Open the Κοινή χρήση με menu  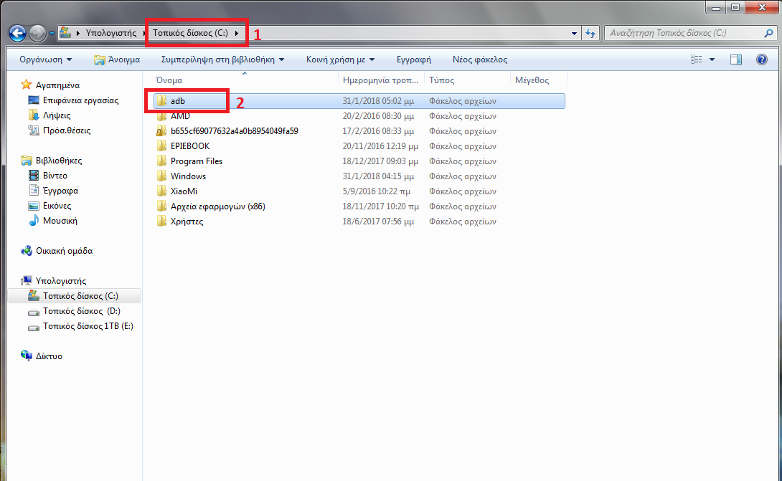[340, 59]
